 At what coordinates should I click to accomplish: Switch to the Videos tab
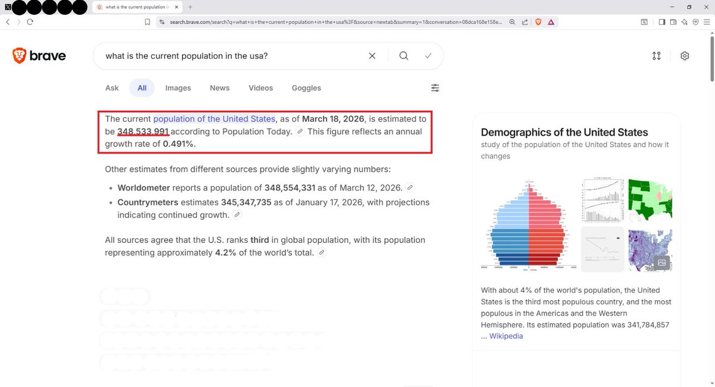click(261, 88)
